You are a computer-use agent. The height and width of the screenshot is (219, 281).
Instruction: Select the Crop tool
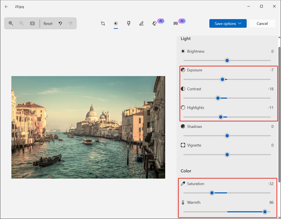point(103,23)
